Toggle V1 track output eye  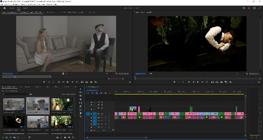point(102,114)
